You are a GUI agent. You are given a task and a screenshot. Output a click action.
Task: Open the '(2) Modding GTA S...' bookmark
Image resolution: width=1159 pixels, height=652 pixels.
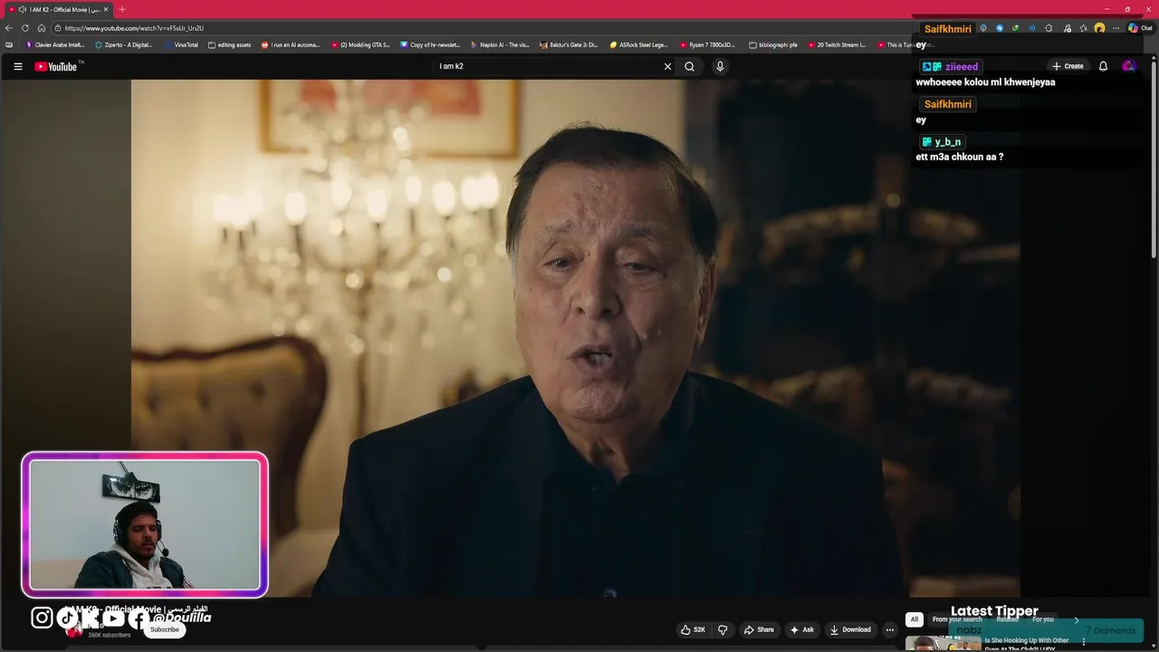click(x=360, y=44)
